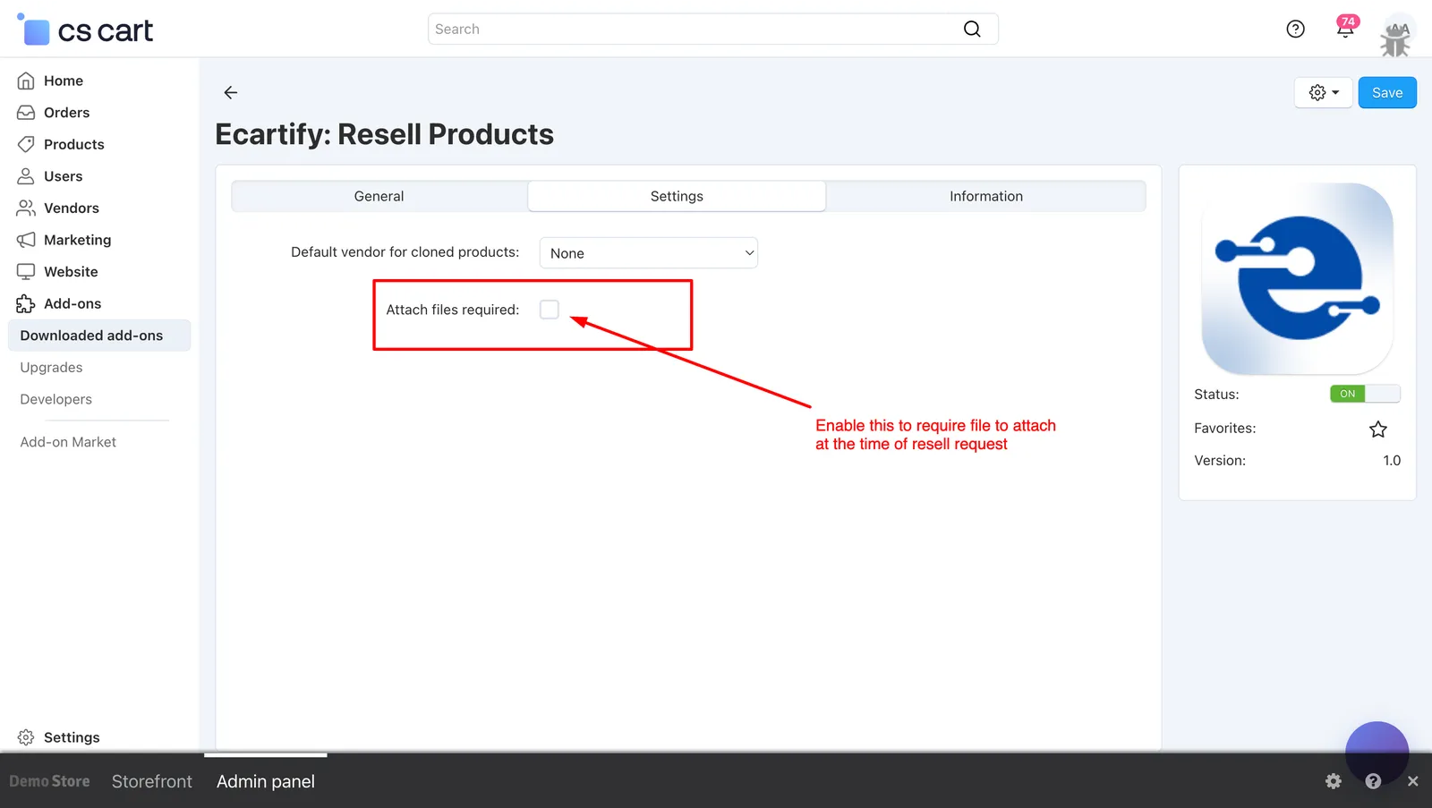This screenshot has width=1432, height=808.
Task: Go back using the left arrow
Action: point(231,92)
